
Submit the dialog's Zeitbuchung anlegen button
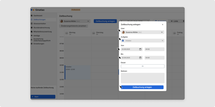[142, 87]
